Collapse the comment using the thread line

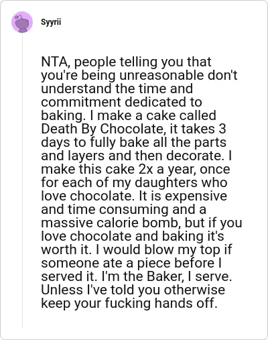pyautogui.click(x=22, y=180)
